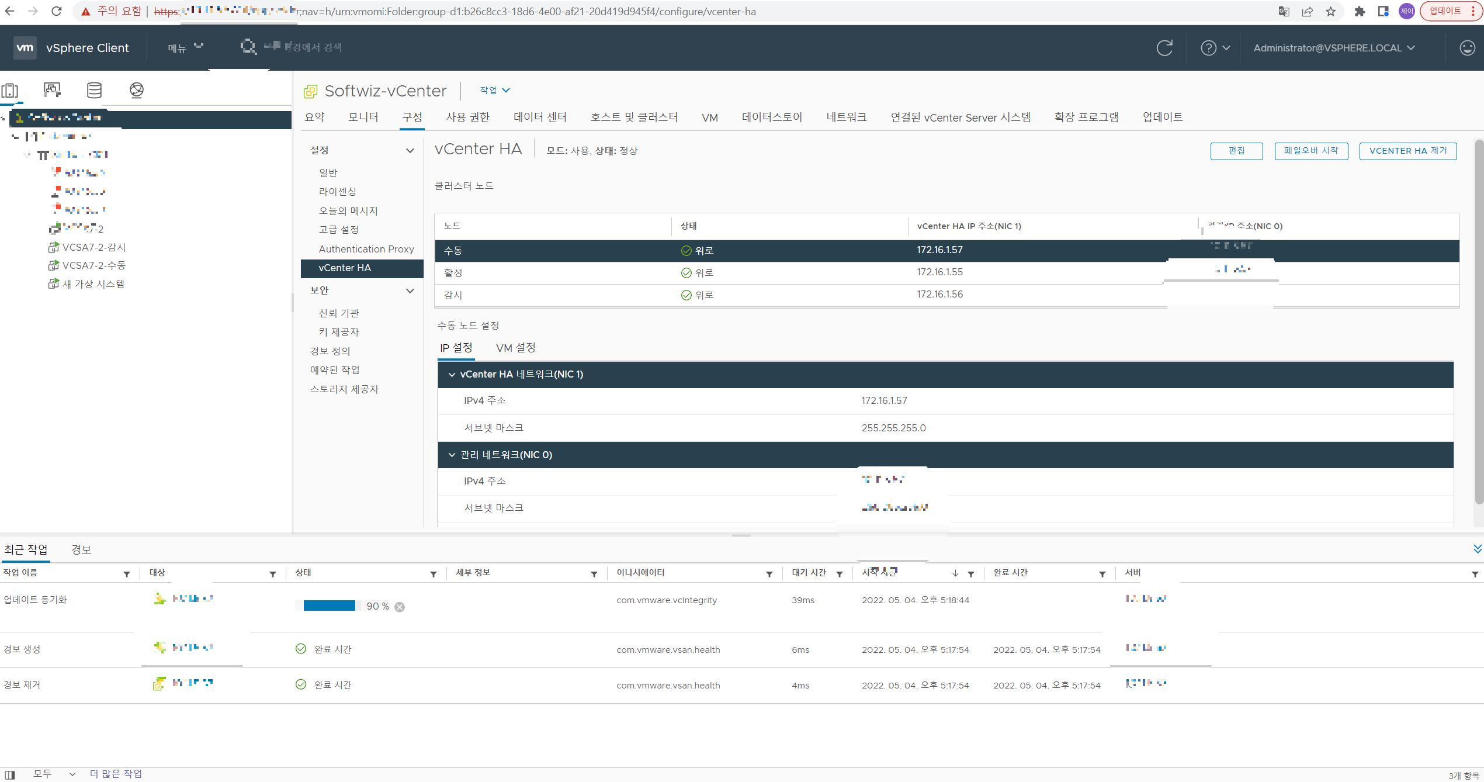The height and width of the screenshot is (782, 1484).
Task: Click the vSphere refresh icon
Action: click(x=1164, y=48)
